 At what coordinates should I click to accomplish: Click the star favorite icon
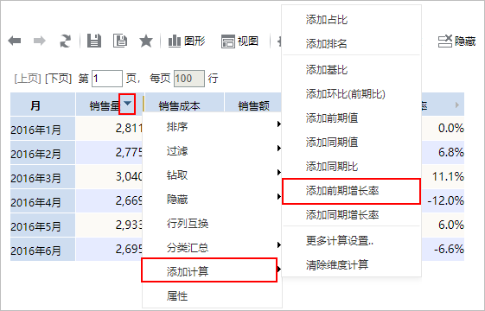pyautogui.click(x=146, y=41)
